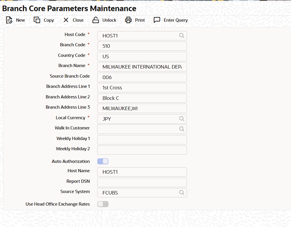
Task: Click the Auto Authorization label
Action: (x=71, y=161)
